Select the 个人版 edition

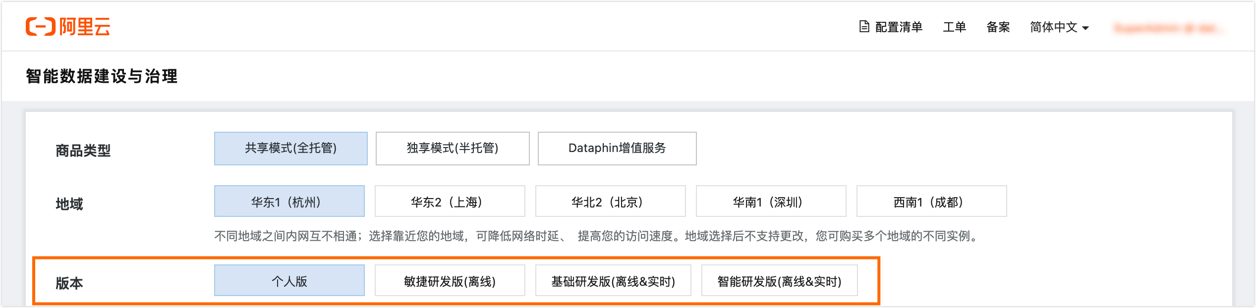pyautogui.click(x=289, y=280)
